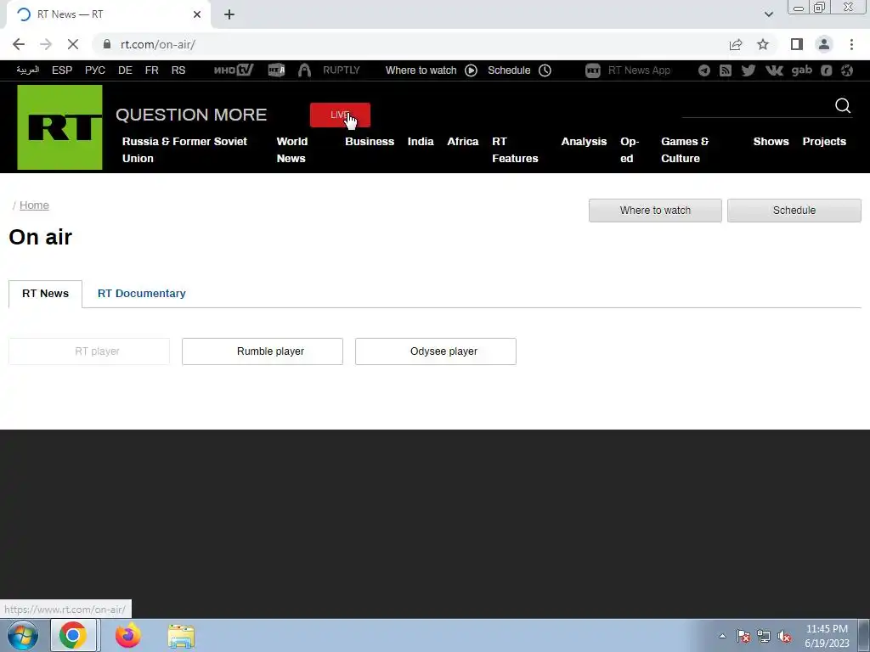The height and width of the screenshot is (652, 870).
Task: Toggle the Chrome side panel icon
Action: point(797,44)
